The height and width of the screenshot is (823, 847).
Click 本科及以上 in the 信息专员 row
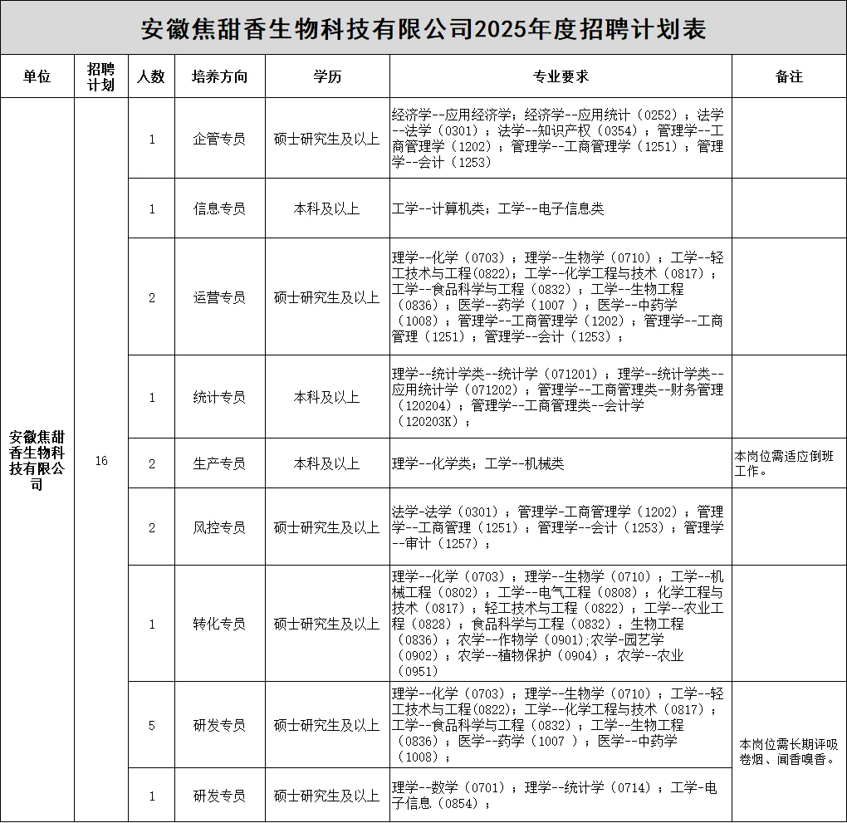coord(327,208)
